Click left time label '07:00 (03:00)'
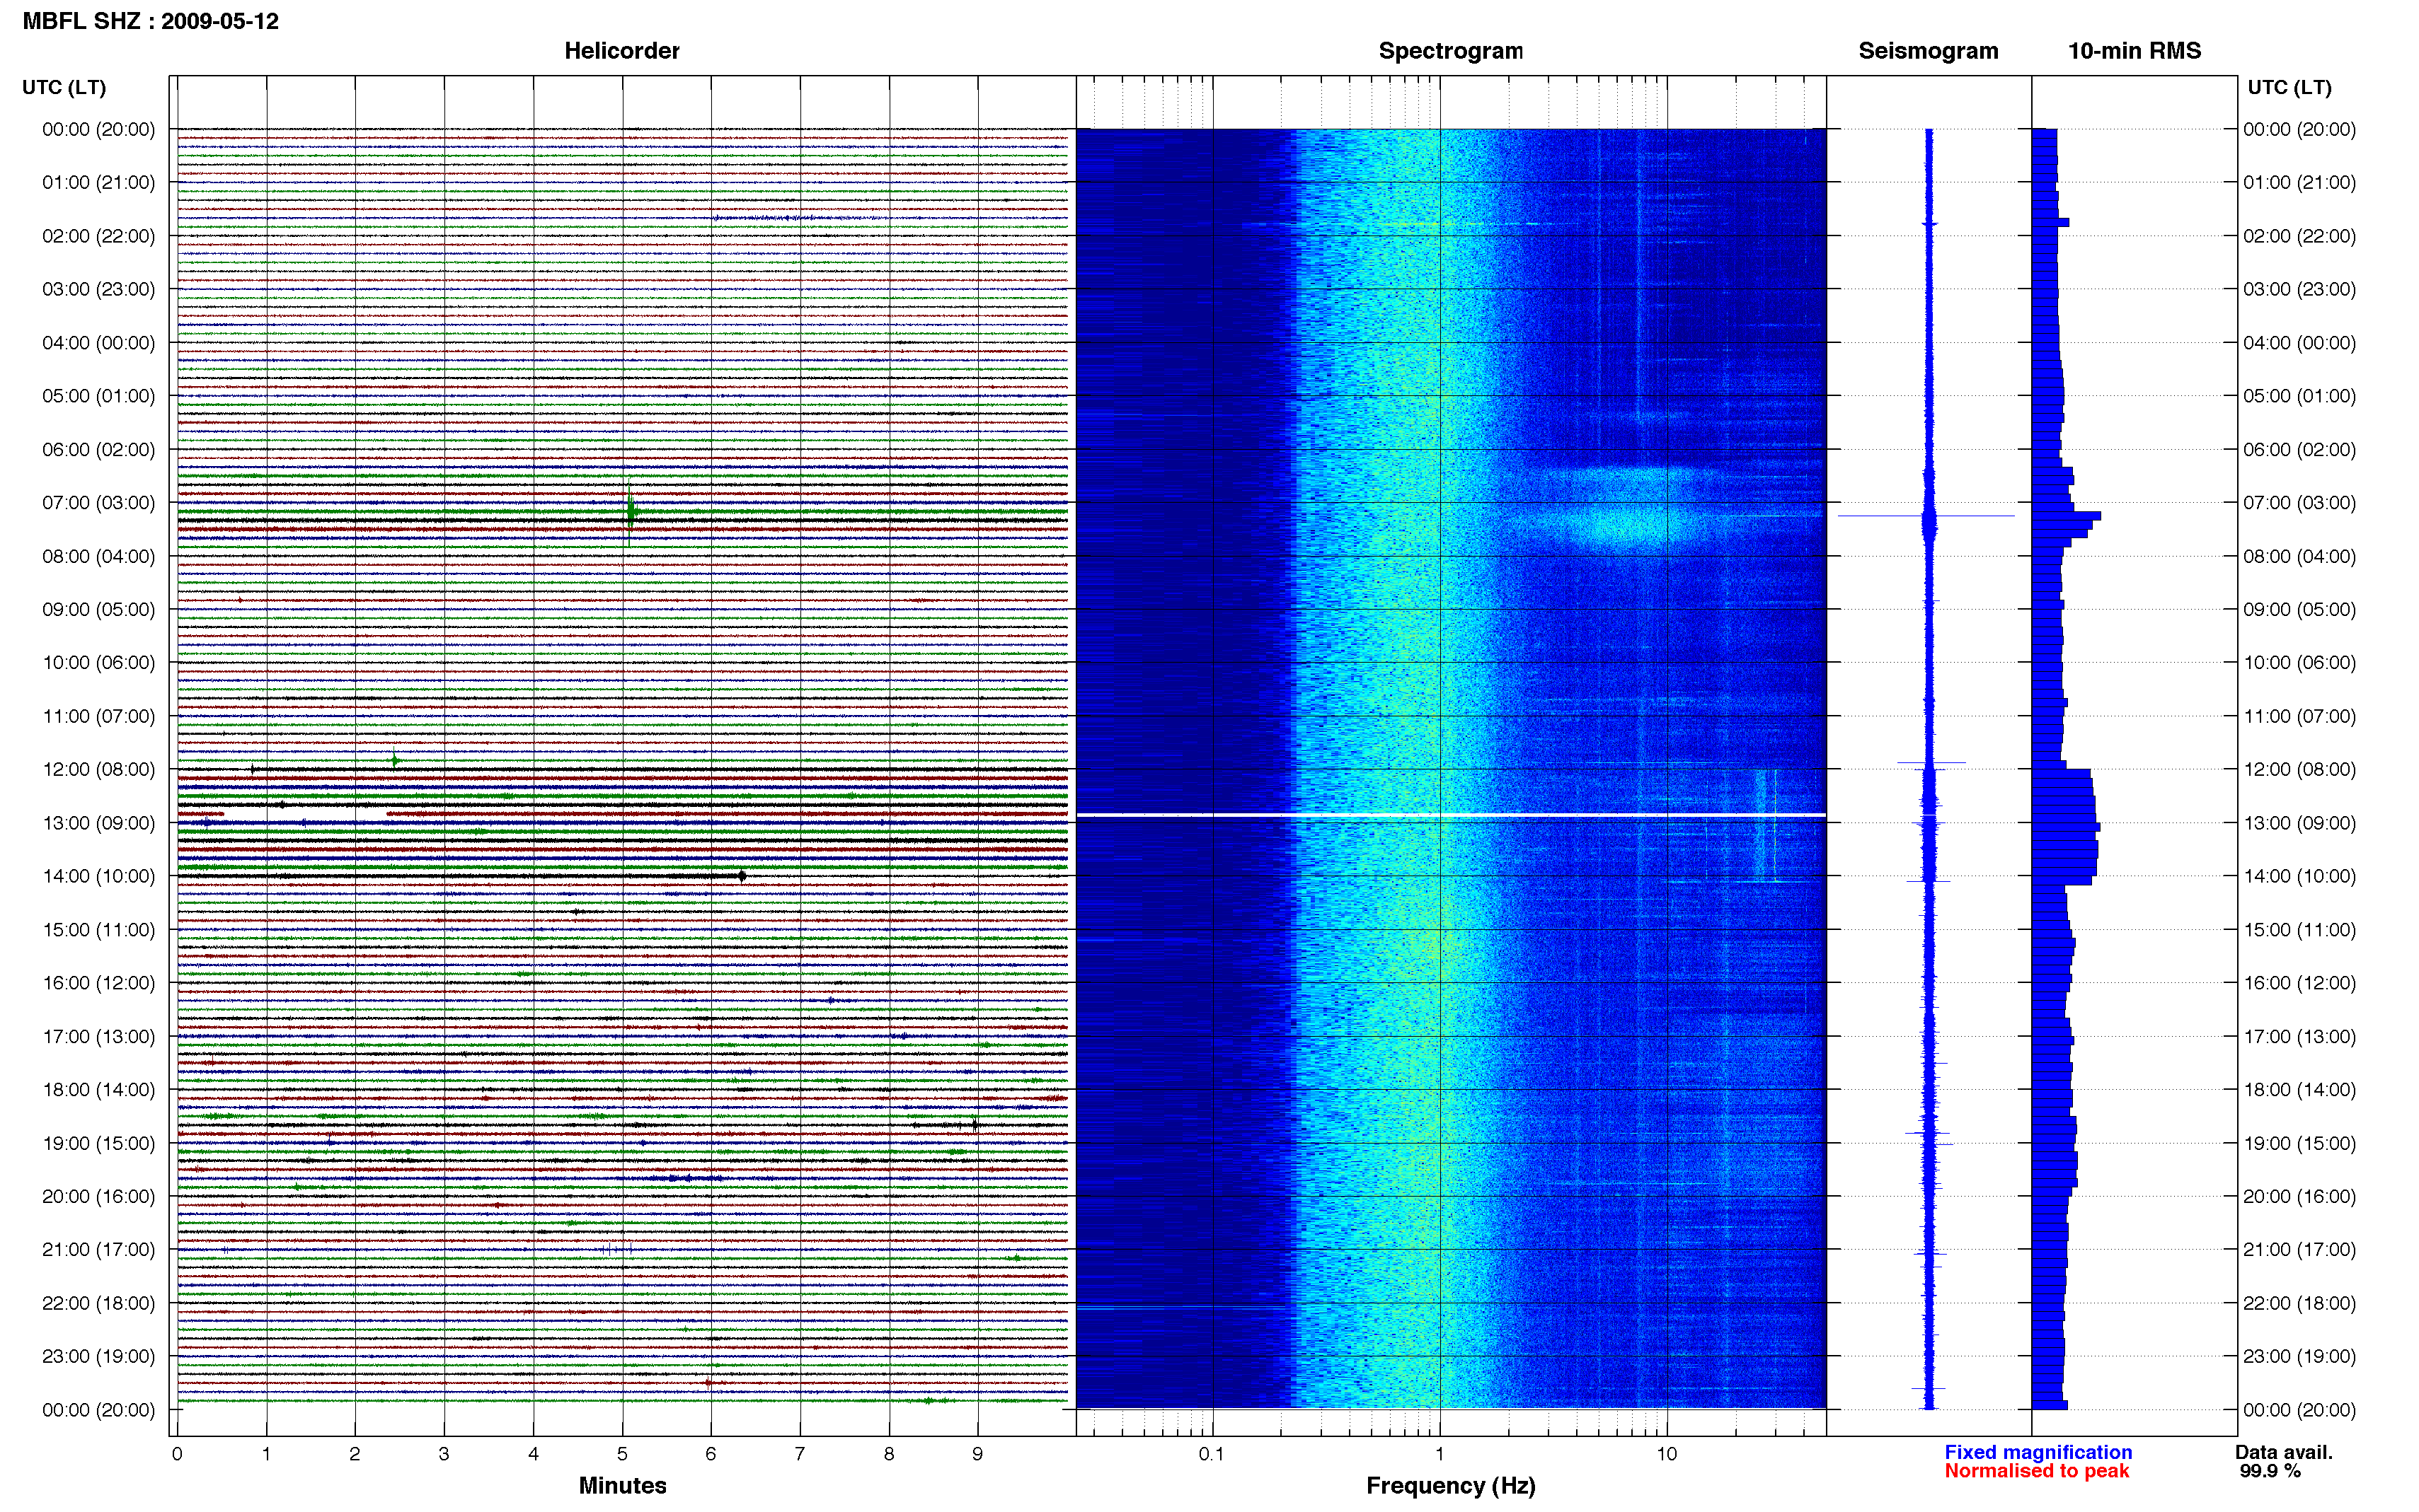This screenshot has height=1512, width=2419. [x=98, y=502]
